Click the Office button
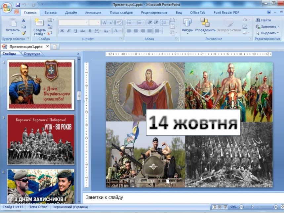 pyautogui.click(x=6, y=8)
